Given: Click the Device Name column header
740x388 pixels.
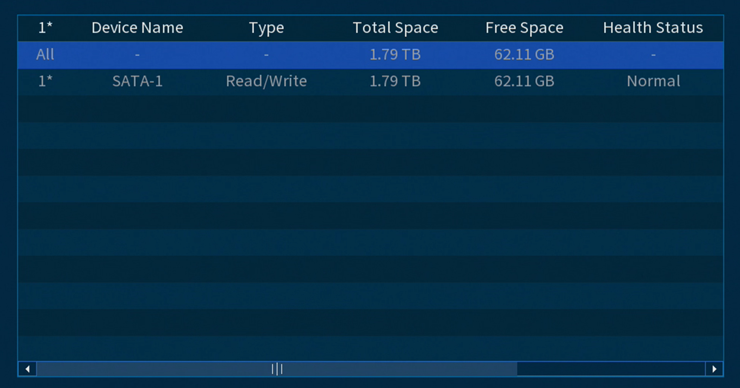Looking at the screenshot, I should tap(137, 28).
